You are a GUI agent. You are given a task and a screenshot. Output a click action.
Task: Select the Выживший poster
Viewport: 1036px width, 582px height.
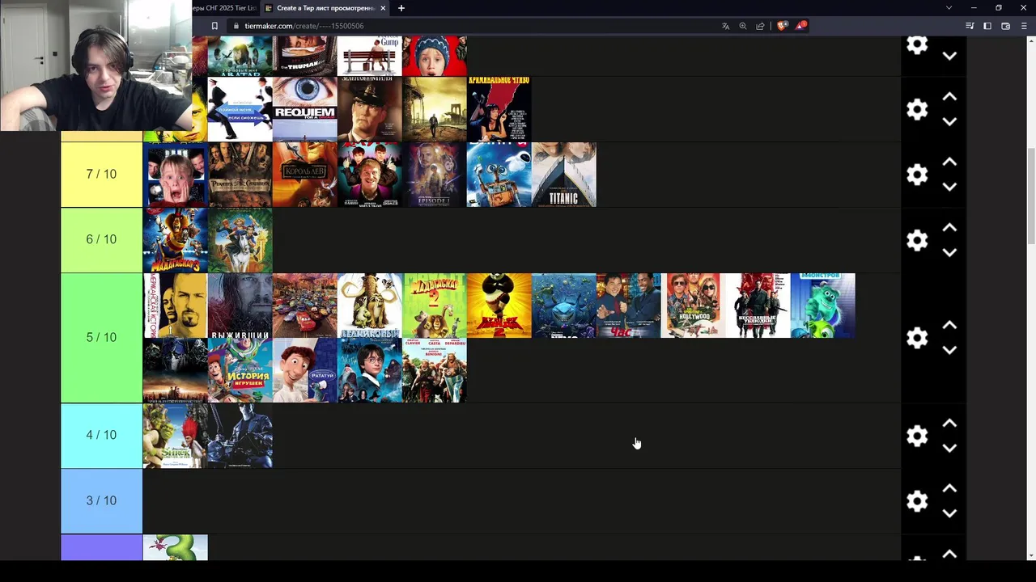(x=240, y=306)
